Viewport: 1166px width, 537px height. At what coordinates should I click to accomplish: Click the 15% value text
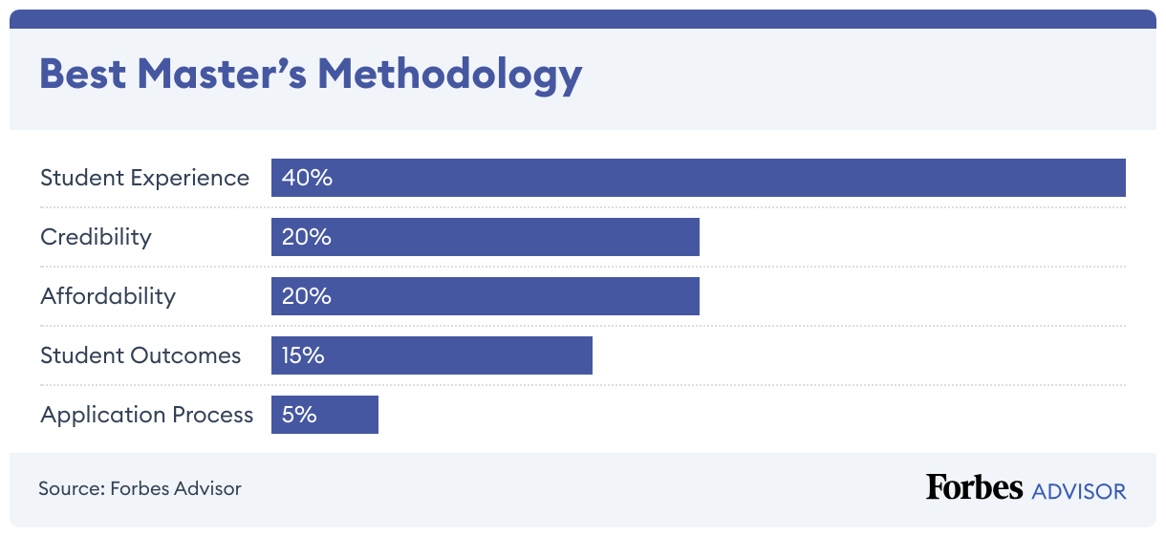click(x=303, y=355)
